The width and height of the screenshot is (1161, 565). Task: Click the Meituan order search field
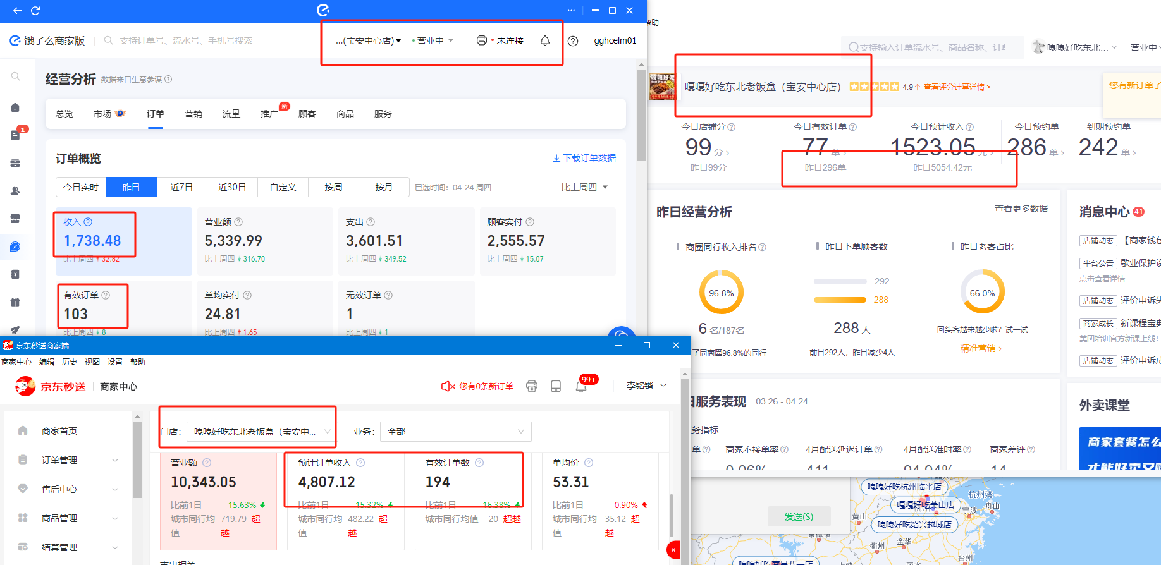(933, 47)
